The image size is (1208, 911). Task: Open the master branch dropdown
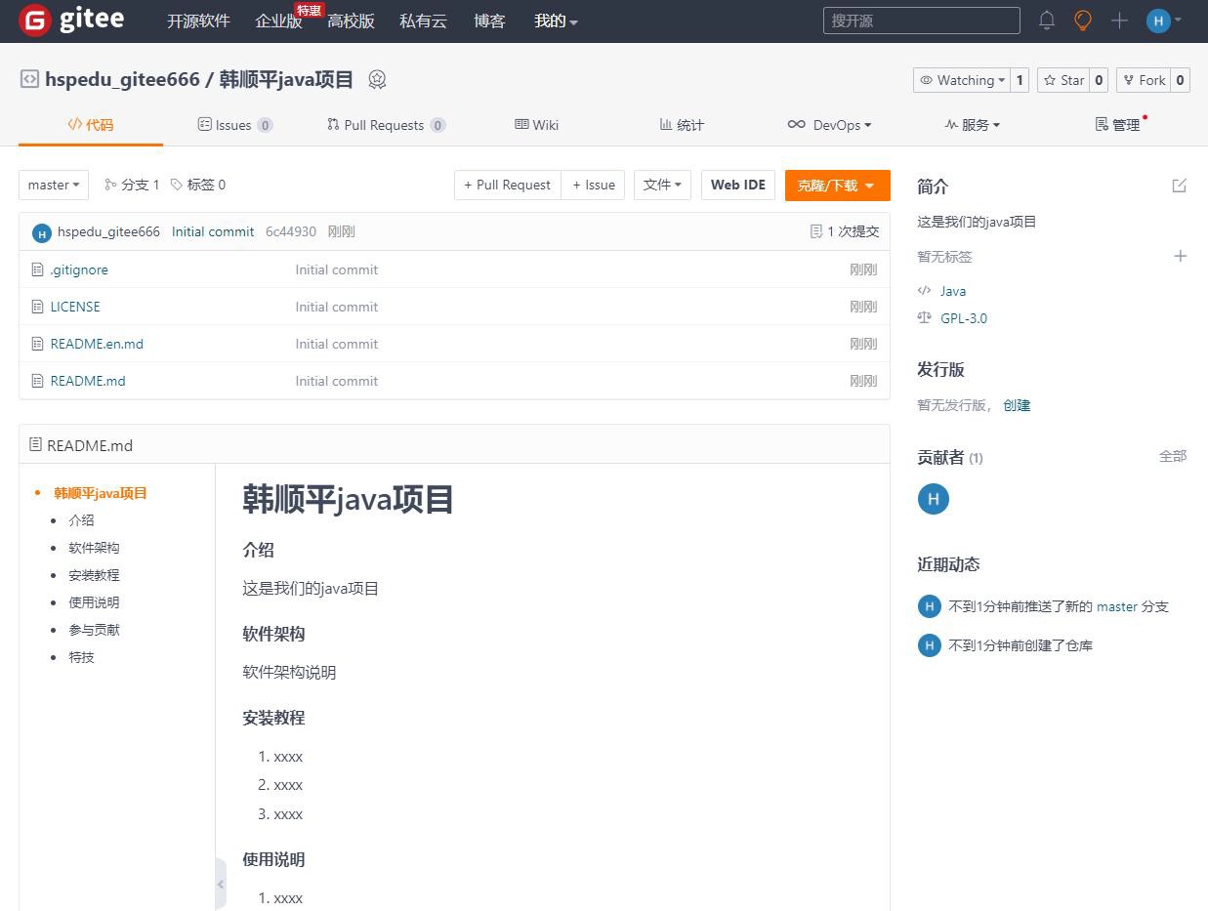(54, 185)
